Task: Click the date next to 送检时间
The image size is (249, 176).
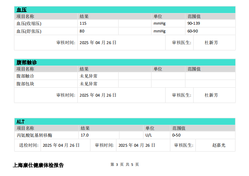Action: point(61,145)
